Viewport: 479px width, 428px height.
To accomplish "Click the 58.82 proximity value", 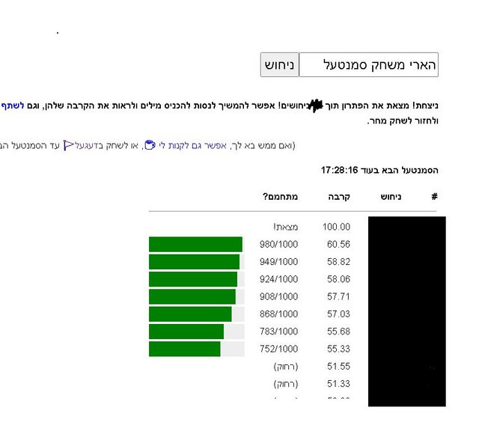I will coord(338,261).
